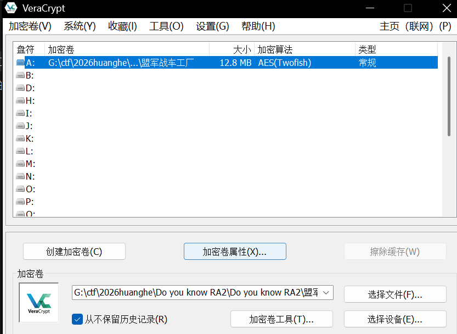
Task: Click the drive icon next to H:
Action: pyautogui.click(x=20, y=101)
